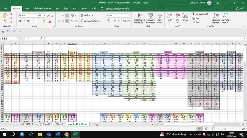Click the Sort and Filter icon
This screenshot has height=138, width=247.
pos(216,16)
